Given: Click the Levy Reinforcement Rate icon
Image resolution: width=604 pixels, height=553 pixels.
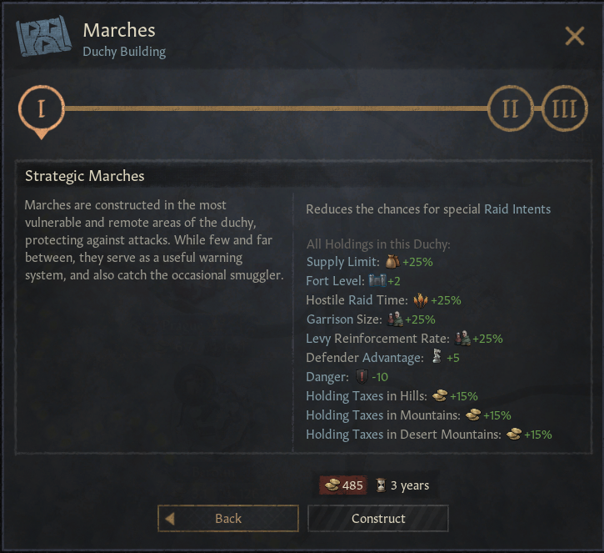Looking at the screenshot, I should coord(462,338).
